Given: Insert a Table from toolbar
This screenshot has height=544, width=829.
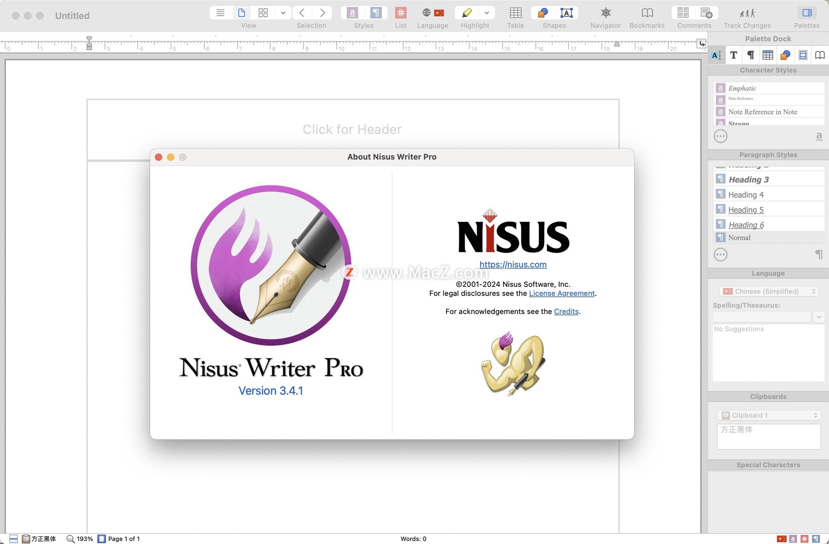Looking at the screenshot, I should (516, 13).
